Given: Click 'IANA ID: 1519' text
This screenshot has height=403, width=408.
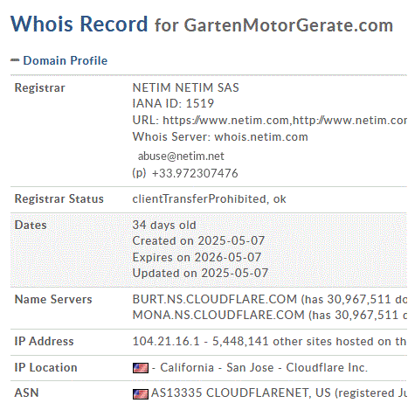Looking at the screenshot, I should click(x=173, y=103).
